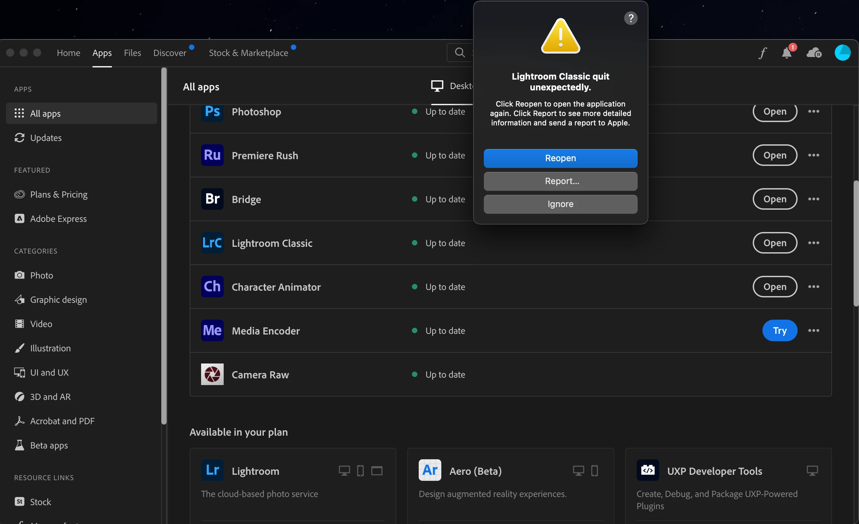Click the Media Encoder app icon
The width and height of the screenshot is (859, 524).
pos(212,330)
